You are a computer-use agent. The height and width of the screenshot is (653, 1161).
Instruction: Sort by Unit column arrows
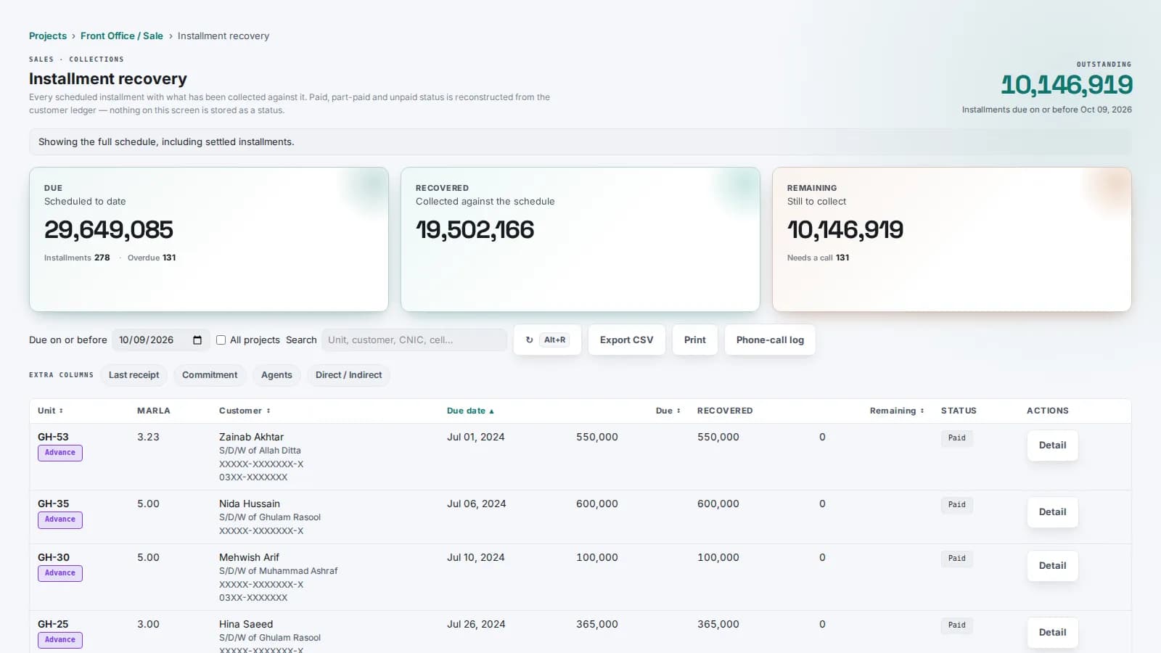click(61, 411)
